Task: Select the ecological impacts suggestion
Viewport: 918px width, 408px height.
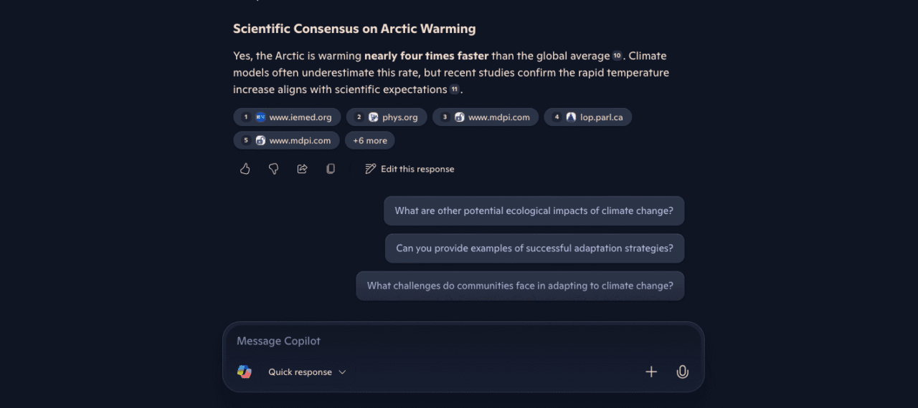Action: click(x=534, y=211)
